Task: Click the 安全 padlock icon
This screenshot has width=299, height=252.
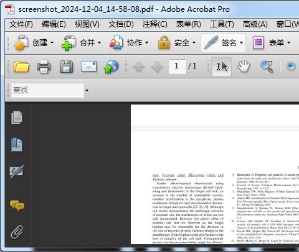Action: (164, 42)
